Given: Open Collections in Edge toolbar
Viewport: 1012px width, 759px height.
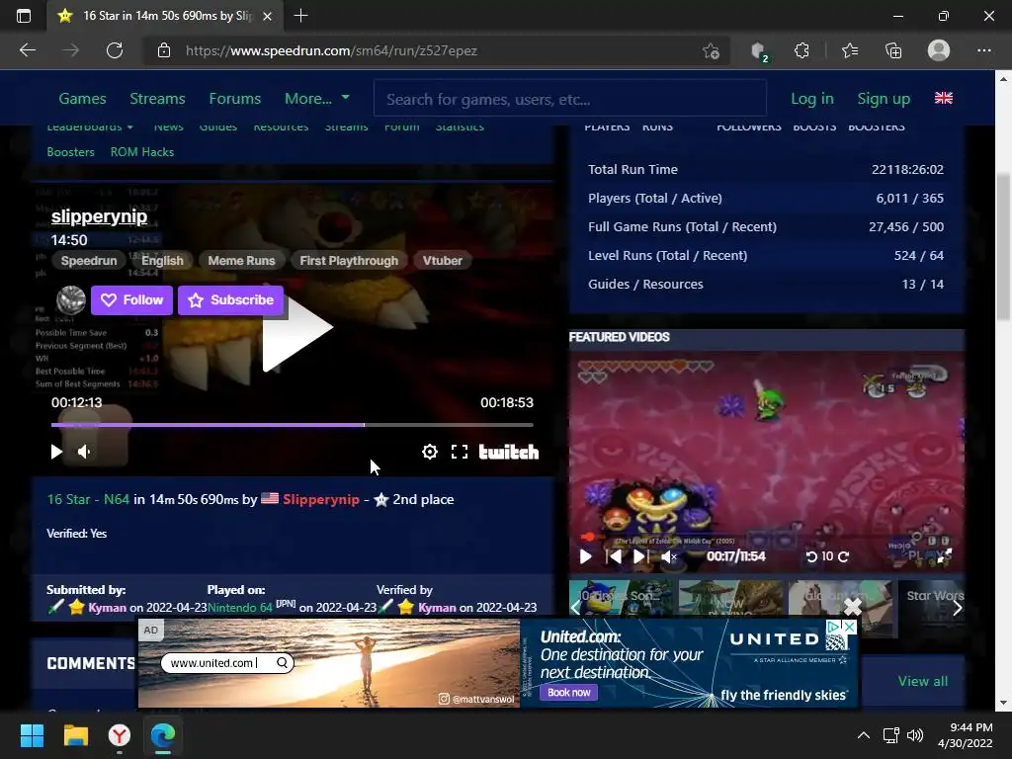Looking at the screenshot, I should [x=893, y=50].
